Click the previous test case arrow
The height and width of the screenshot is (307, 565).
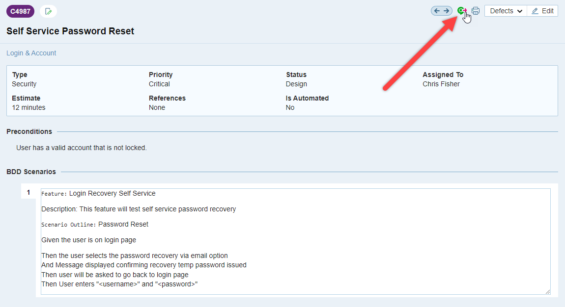[437, 11]
